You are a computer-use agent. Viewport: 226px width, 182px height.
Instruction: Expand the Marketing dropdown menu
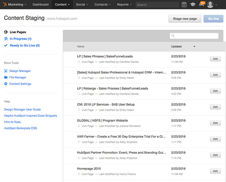17,5
